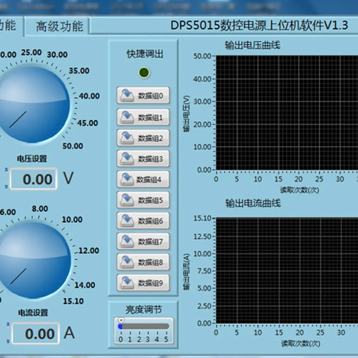Image resolution: width=358 pixels, height=358 pixels.
Task: Click inside the 输出电压曲线 graph plot
Action: tap(287, 113)
